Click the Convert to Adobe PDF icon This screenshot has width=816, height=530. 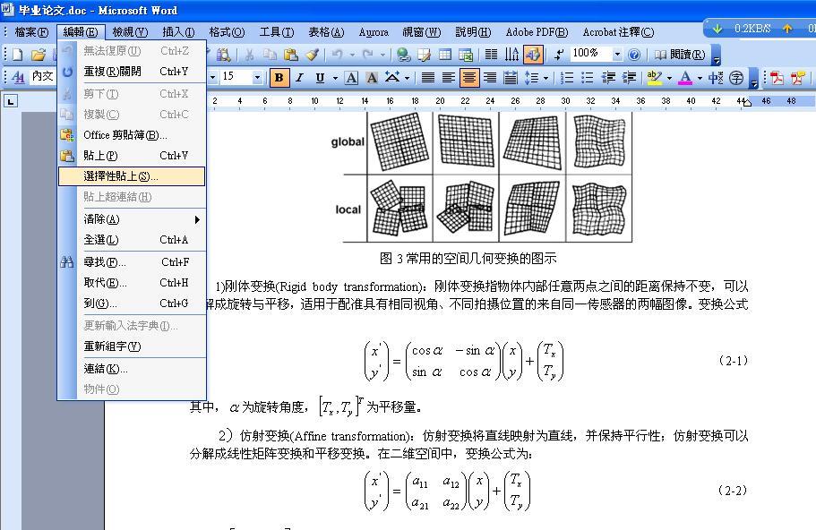pos(777,78)
